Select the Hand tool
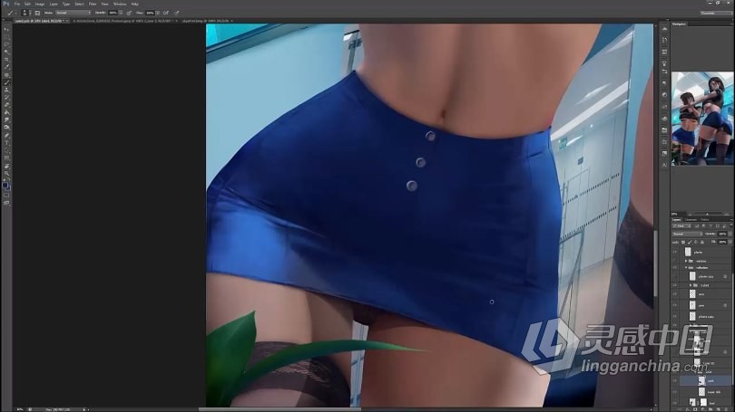Image resolution: width=735 pixels, height=412 pixels. pyautogui.click(x=6, y=166)
